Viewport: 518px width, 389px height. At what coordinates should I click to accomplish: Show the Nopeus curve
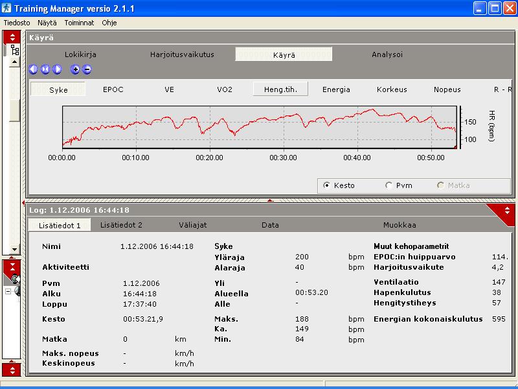pos(447,89)
